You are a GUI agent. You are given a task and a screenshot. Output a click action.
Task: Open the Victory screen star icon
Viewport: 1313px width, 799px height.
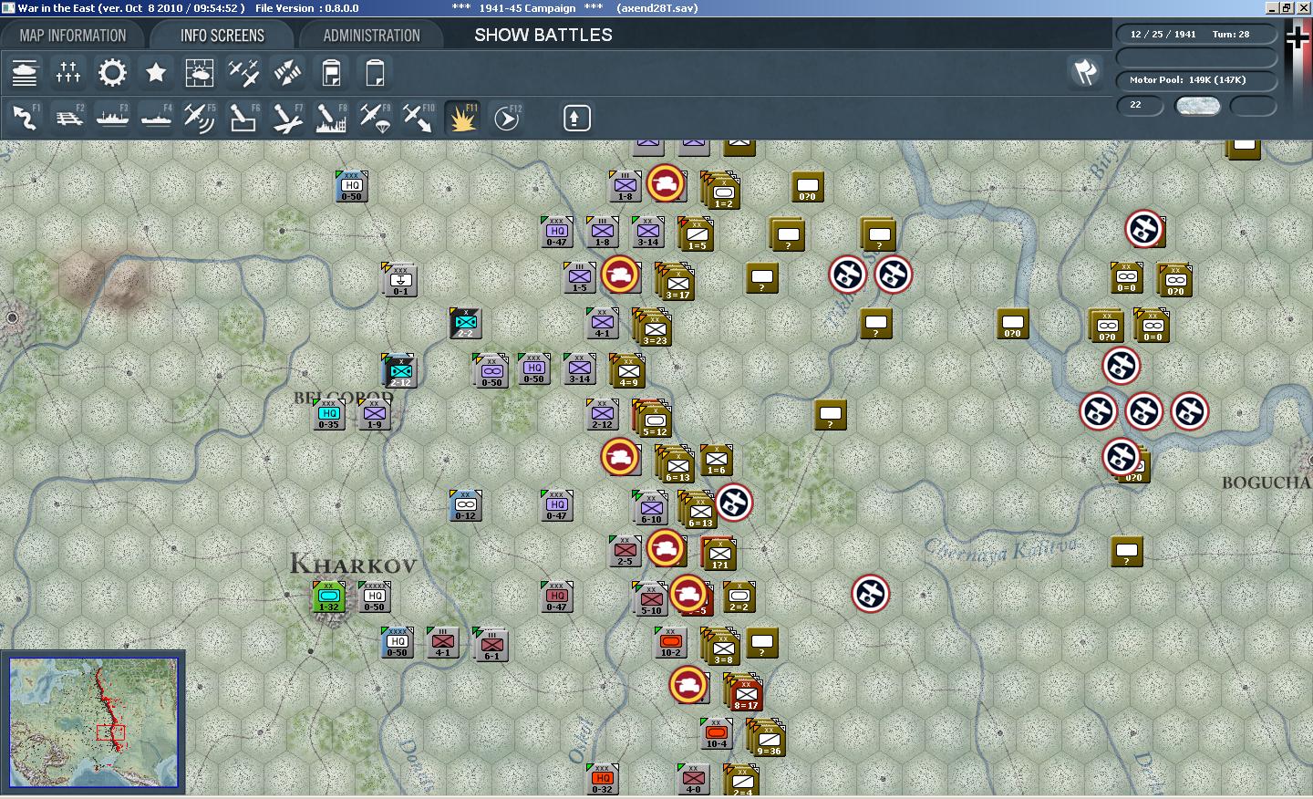[x=156, y=73]
